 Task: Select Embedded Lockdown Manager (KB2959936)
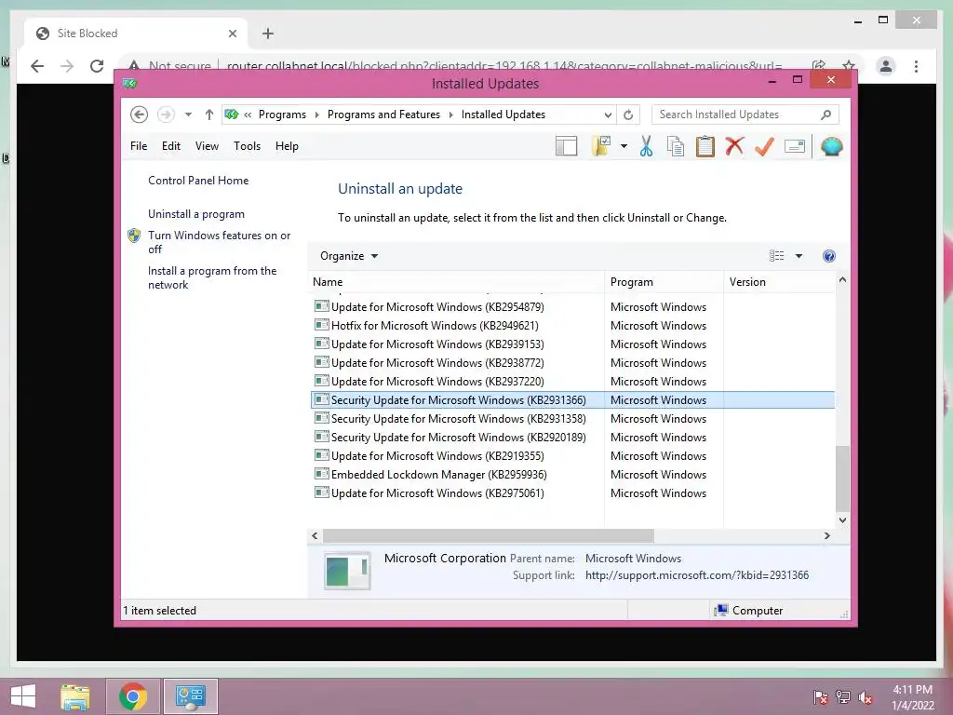(573, 475)
